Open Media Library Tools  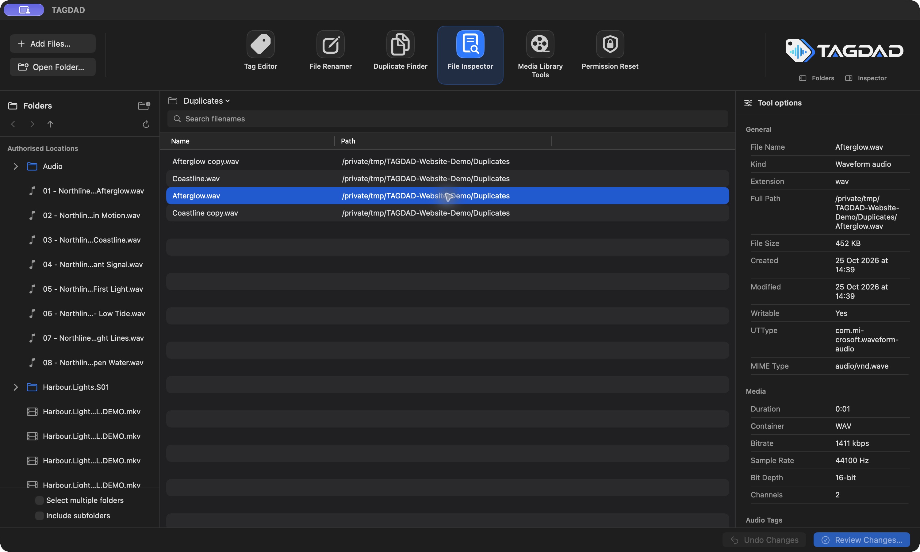coord(540,55)
